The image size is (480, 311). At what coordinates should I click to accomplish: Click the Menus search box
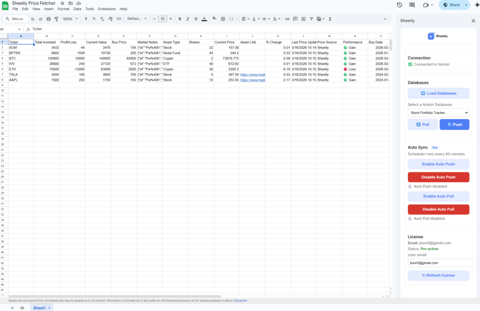(15, 19)
